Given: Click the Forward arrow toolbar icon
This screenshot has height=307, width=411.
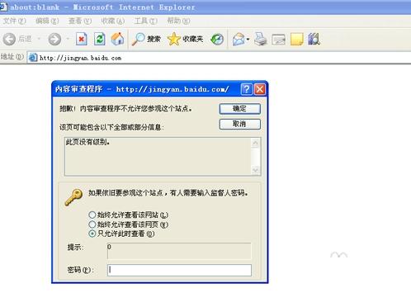Looking at the screenshot, I should (x=54, y=39).
